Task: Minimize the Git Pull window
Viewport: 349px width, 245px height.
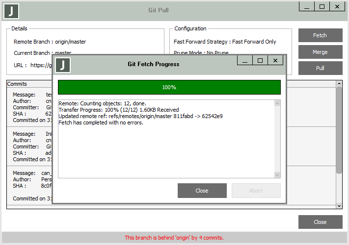Action: pyautogui.click(x=307, y=7)
